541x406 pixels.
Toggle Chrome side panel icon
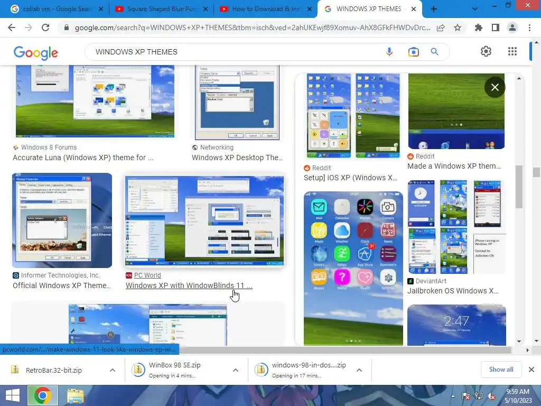pyautogui.click(x=496, y=27)
